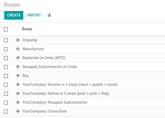Click the export download icon

pyautogui.click(x=49, y=15)
